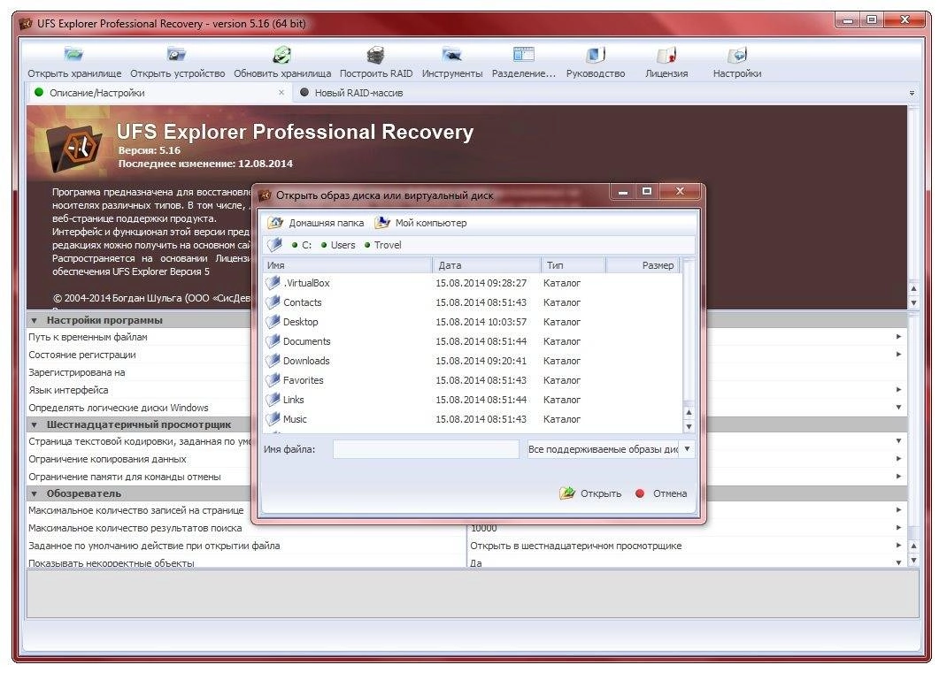Click the Открыть хранилище toolbar icon

point(73,55)
